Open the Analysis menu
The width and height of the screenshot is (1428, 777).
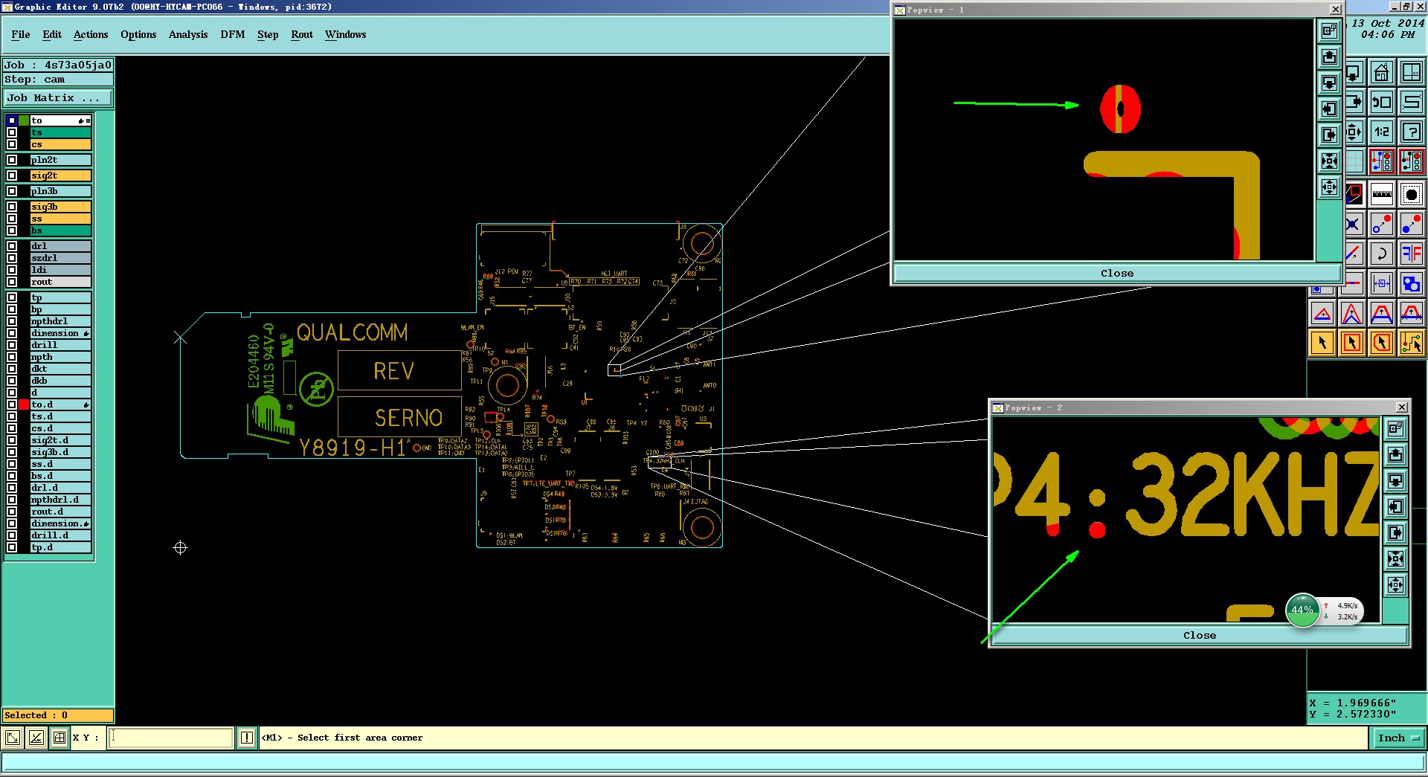click(x=188, y=34)
